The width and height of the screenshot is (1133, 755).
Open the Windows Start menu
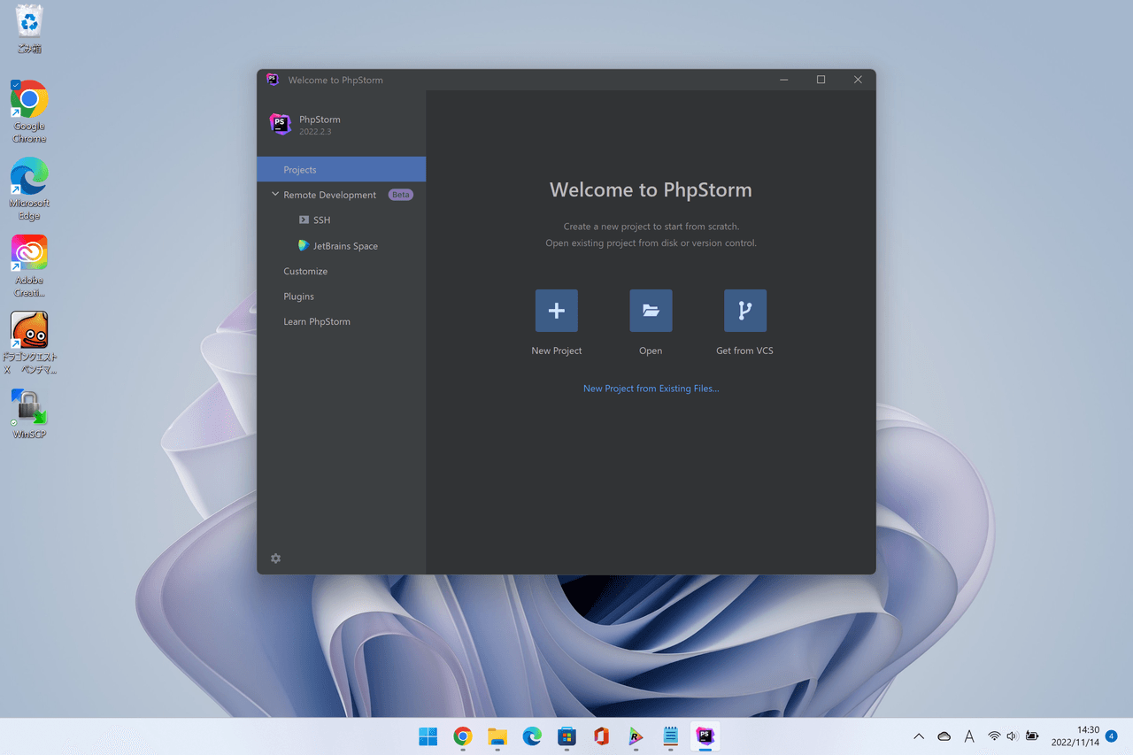tap(428, 736)
